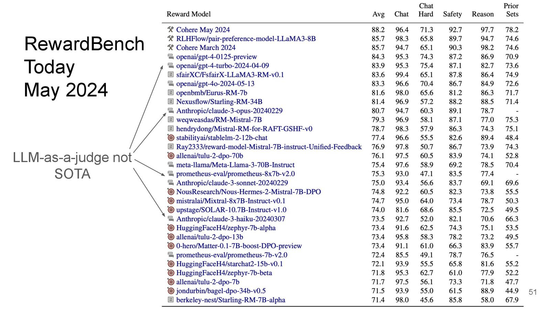Click the classifier icon beside weqweasdas/RM-Mistral-7B
Screen dimensions: 550x309
pos(170,119)
